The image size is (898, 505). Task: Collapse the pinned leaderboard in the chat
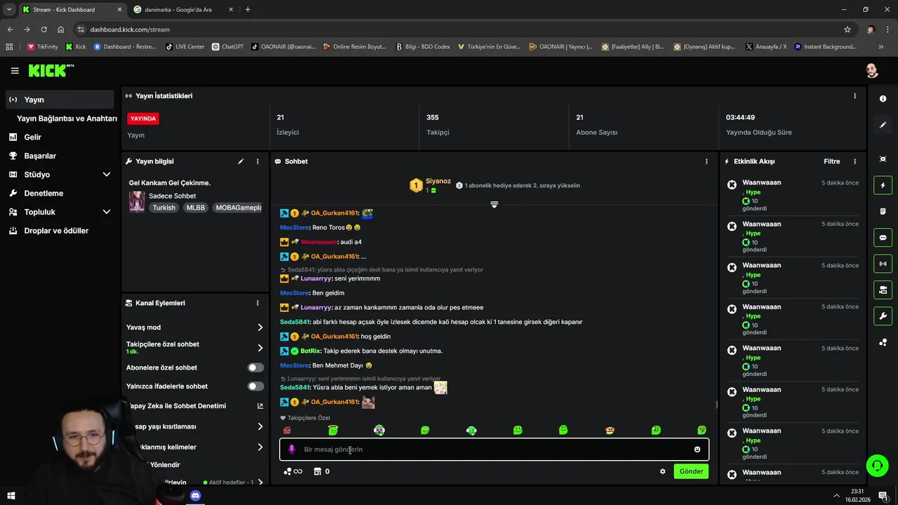tap(494, 204)
